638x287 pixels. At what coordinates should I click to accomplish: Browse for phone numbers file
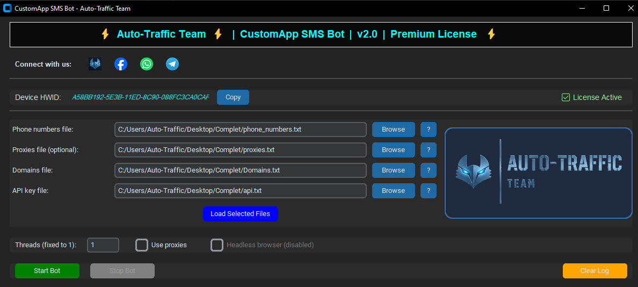394,130
